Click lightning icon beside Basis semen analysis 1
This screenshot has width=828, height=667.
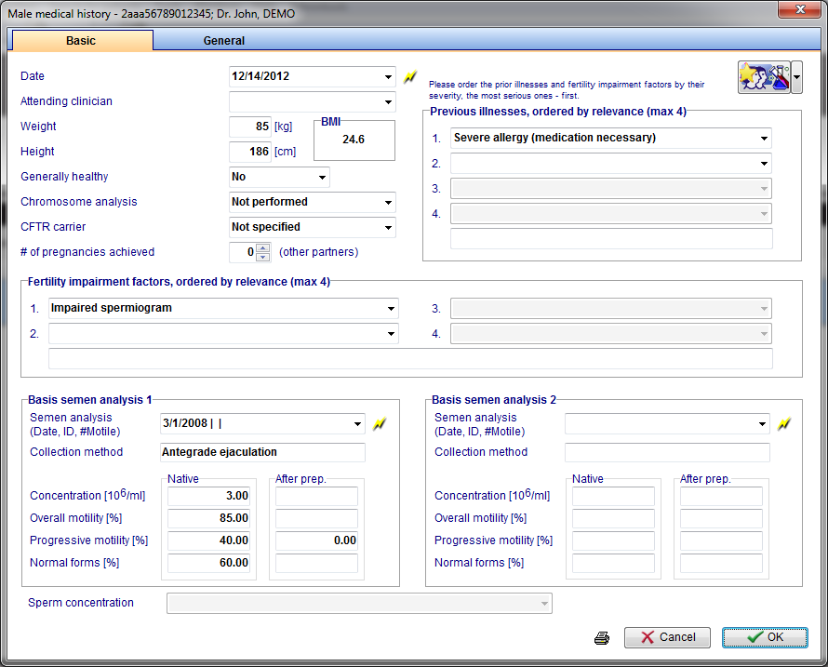coord(380,423)
